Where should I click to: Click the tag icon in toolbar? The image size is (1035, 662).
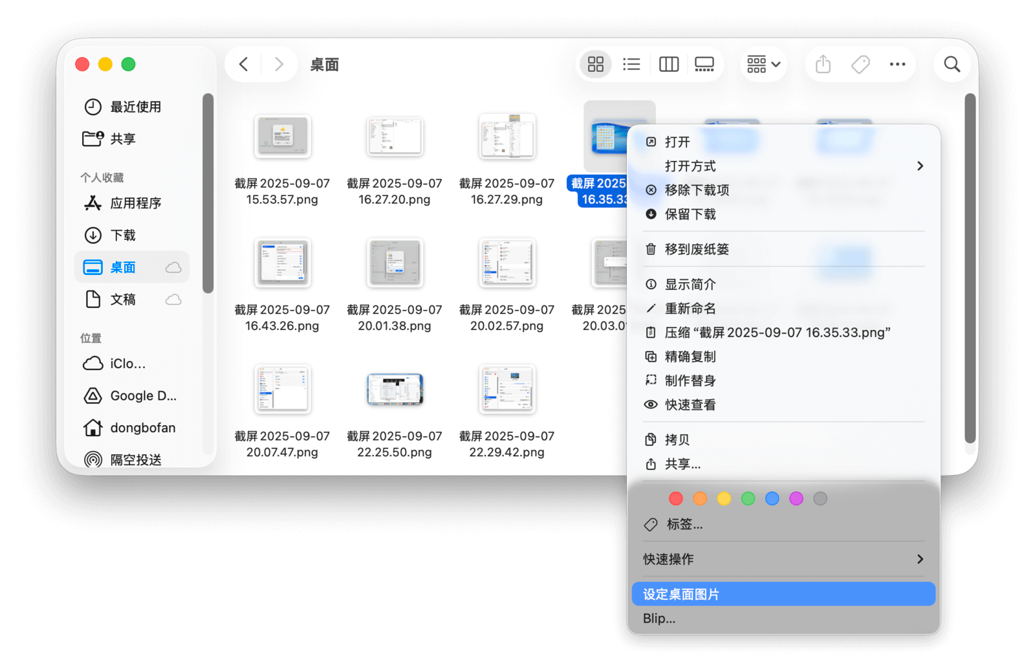[860, 64]
